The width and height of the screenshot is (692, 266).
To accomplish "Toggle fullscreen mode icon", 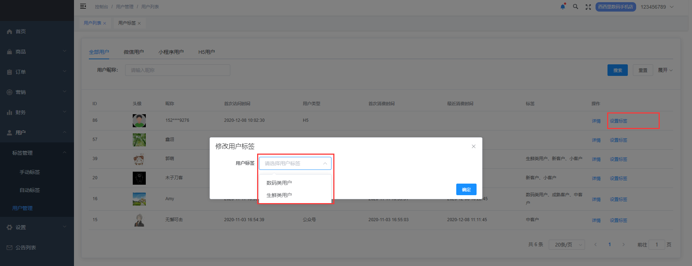I will point(588,7).
